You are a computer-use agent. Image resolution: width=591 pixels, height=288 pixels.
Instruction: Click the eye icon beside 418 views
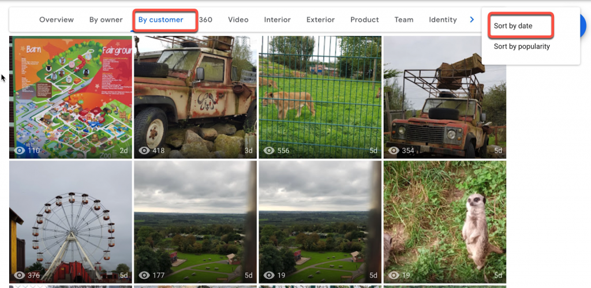click(x=144, y=151)
